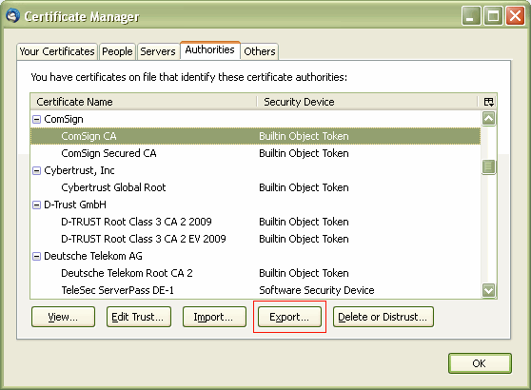Click the Cybertrust, Inc group label

tap(79, 170)
